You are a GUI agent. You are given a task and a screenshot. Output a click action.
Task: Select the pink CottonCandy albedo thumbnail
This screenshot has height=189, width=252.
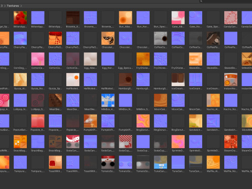(38, 59)
